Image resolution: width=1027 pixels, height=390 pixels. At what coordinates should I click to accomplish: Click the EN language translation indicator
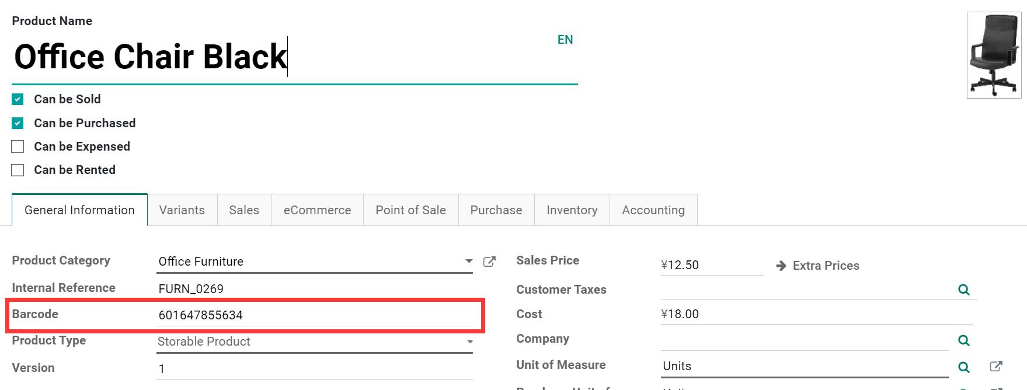(x=565, y=40)
